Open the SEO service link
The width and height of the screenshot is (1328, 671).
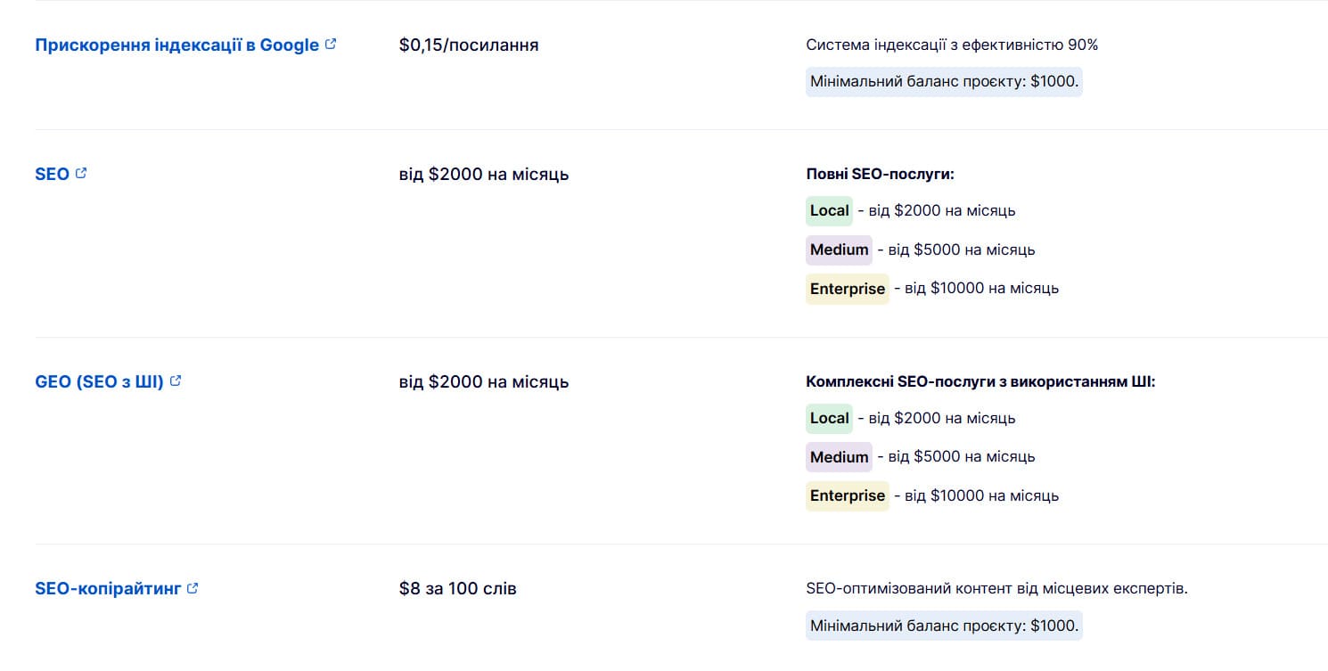click(x=52, y=175)
